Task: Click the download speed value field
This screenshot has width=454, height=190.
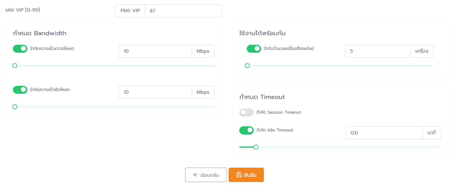Action: click(x=155, y=51)
